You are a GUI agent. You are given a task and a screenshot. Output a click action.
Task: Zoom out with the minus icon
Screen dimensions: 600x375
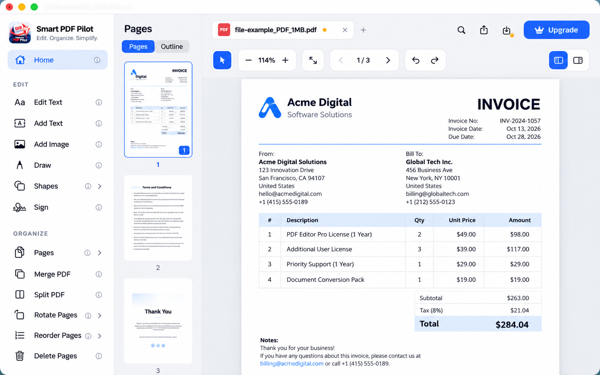click(x=248, y=60)
